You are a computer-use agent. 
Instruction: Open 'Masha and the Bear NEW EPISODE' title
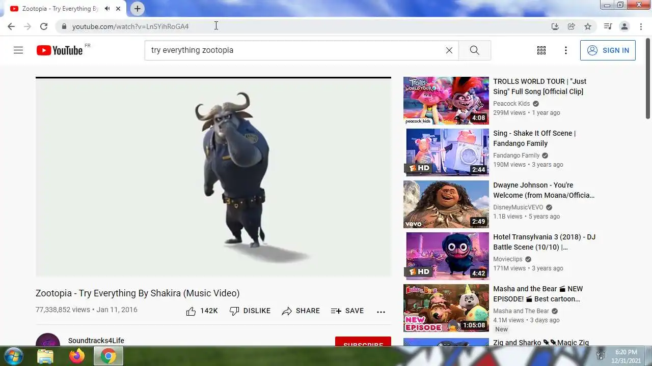tap(538, 294)
